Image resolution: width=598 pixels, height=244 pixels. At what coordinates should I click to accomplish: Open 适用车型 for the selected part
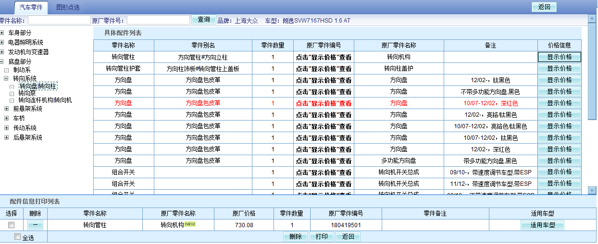click(542, 225)
